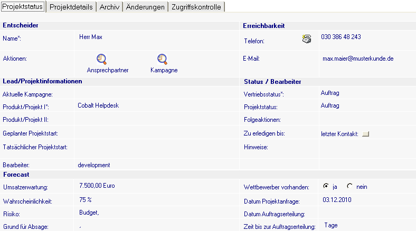Click the 7.500,00 Euro Umsatzerwartung value

pyautogui.click(x=97, y=186)
